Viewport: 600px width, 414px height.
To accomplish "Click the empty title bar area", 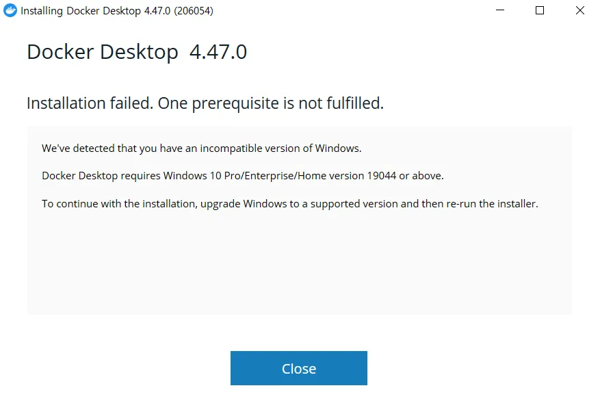I will (x=342, y=11).
